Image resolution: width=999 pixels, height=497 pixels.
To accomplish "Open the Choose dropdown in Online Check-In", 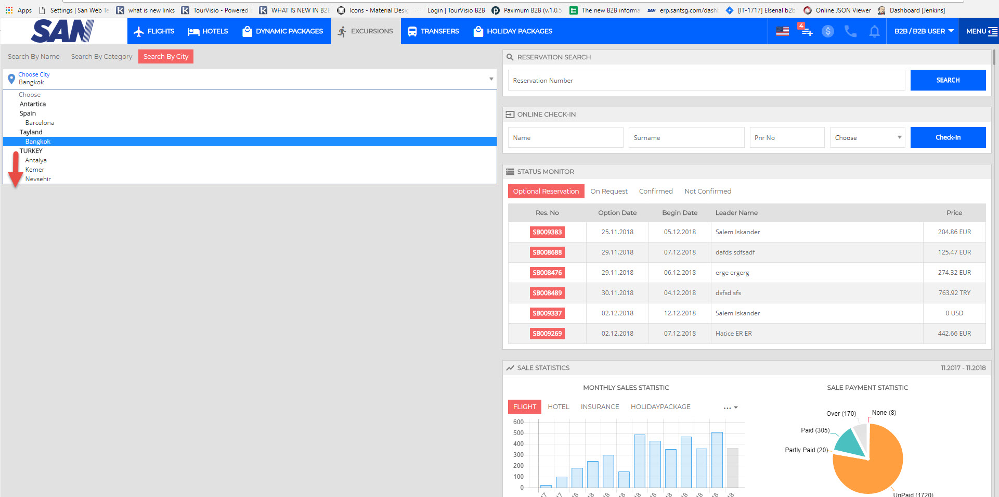I will click(x=867, y=137).
